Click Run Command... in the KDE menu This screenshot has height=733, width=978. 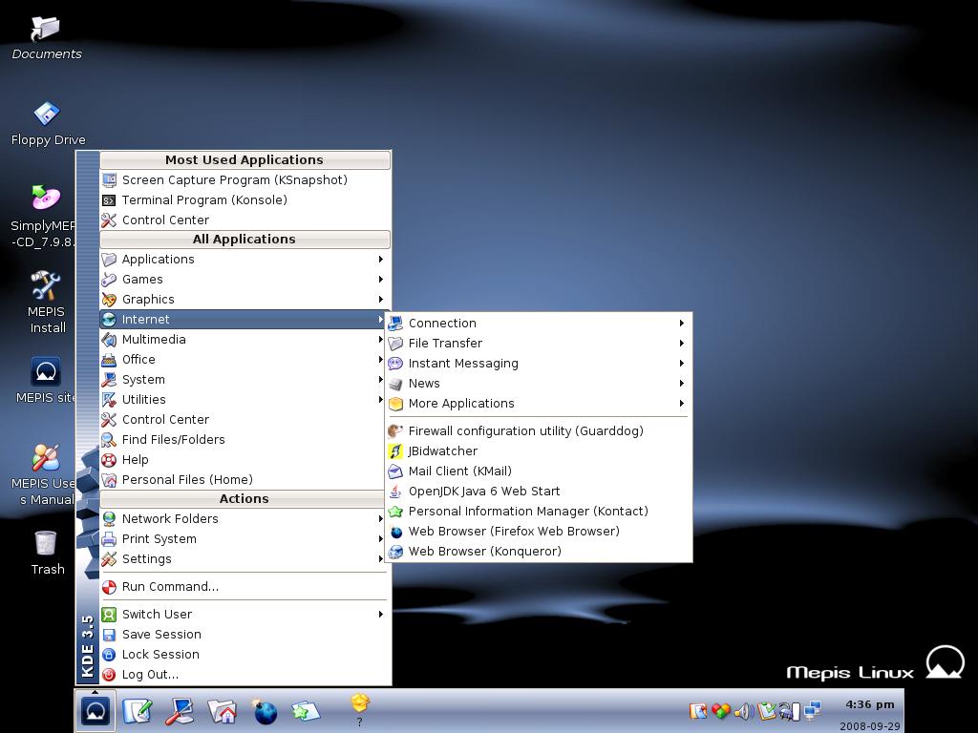click(170, 587)
